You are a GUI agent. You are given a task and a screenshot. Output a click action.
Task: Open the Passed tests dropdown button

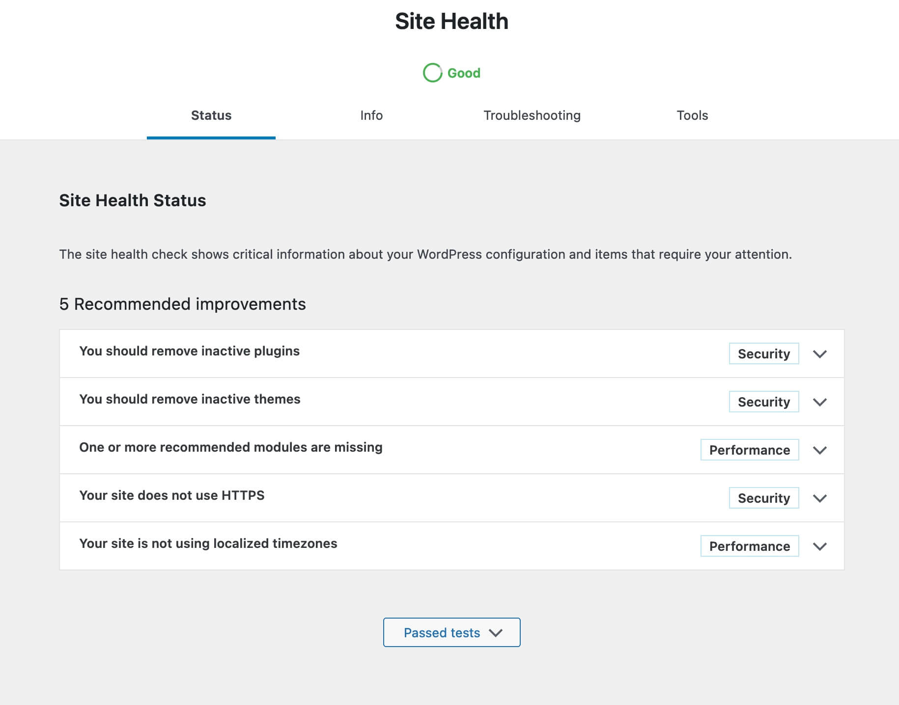click(451, 632)
